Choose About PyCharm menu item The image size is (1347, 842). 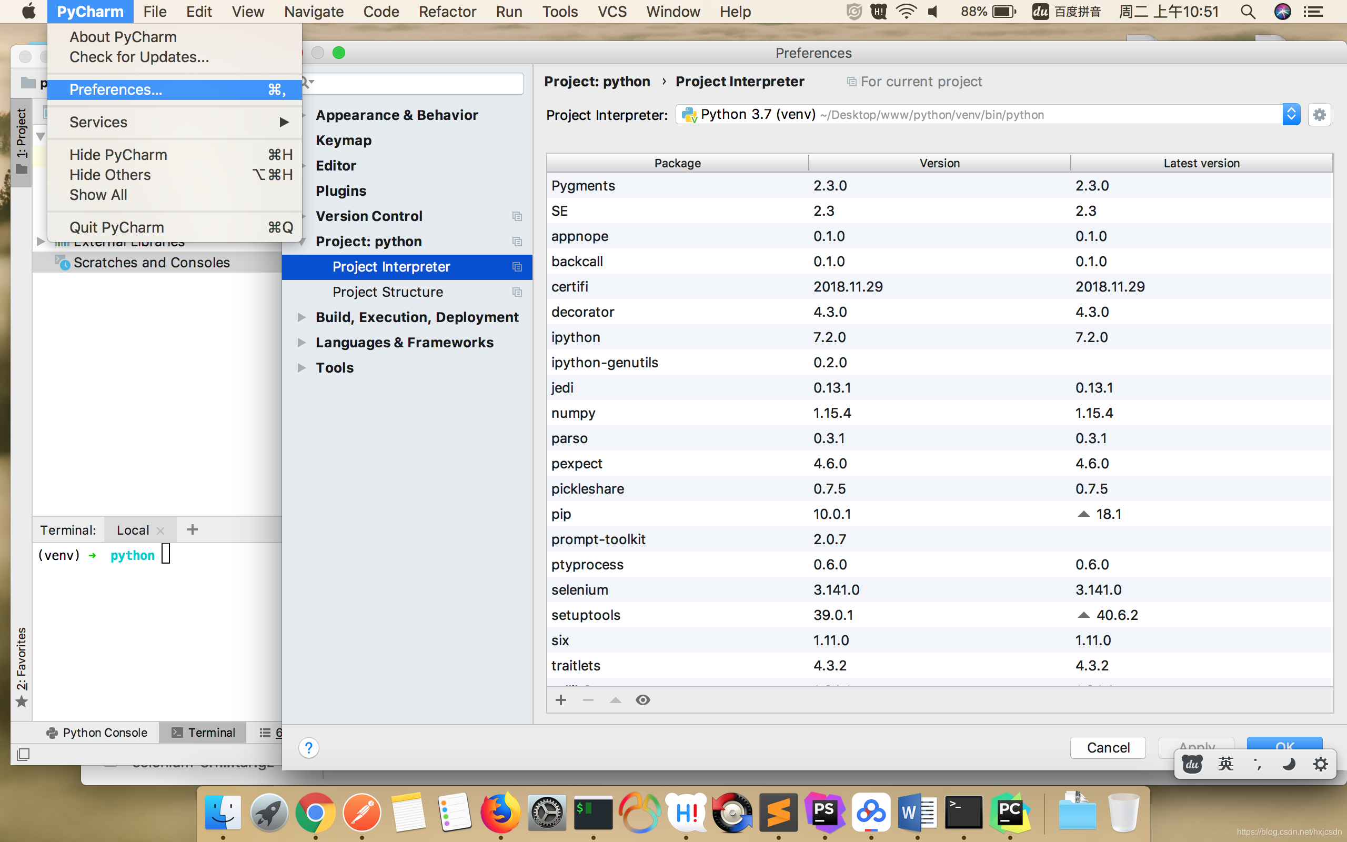174,37
